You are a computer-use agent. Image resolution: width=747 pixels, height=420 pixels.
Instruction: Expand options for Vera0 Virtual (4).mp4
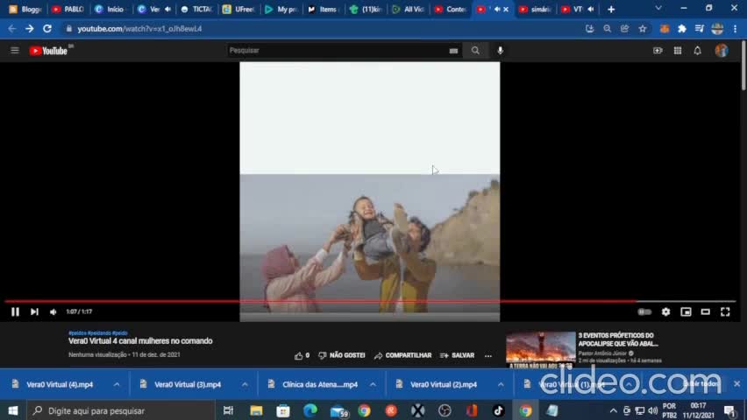117,384
